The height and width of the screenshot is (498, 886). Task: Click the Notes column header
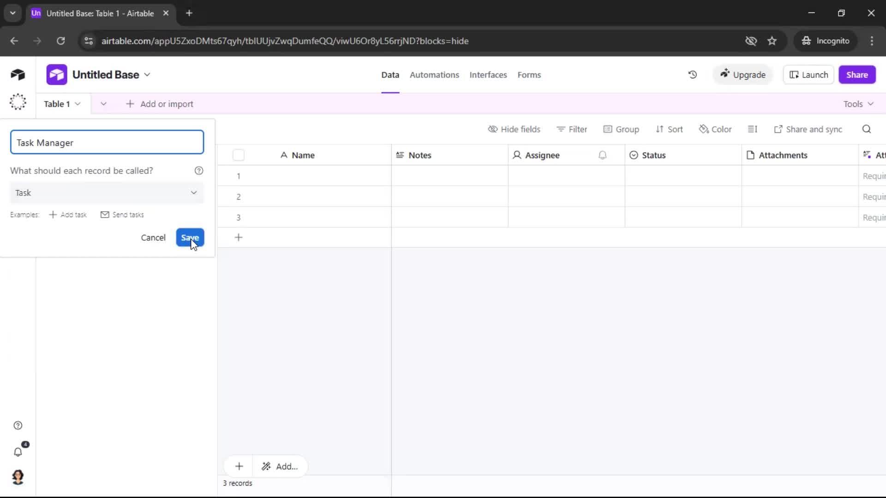(449, 155)
